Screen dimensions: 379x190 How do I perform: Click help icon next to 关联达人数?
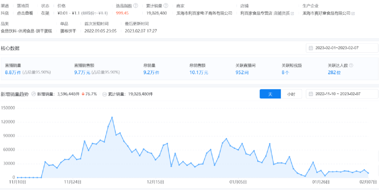[x=351, y=65]
